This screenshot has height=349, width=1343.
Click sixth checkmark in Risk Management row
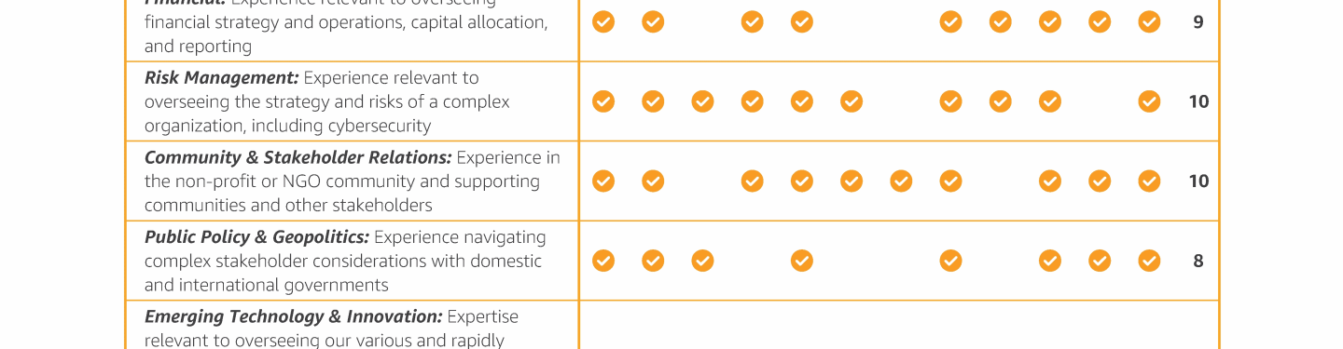click(851, 101)
